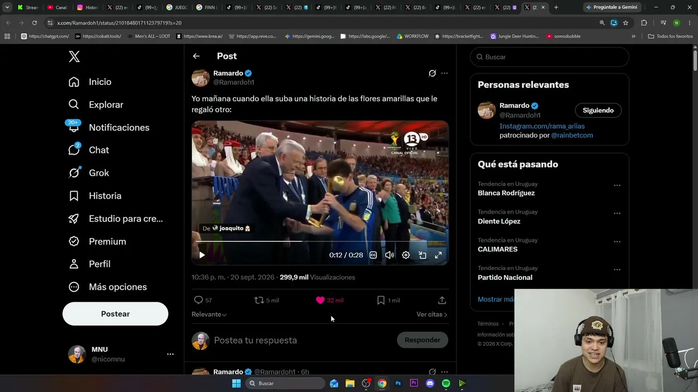Seek on the video progress bar

pyautogui.click(x=320, y=241)
